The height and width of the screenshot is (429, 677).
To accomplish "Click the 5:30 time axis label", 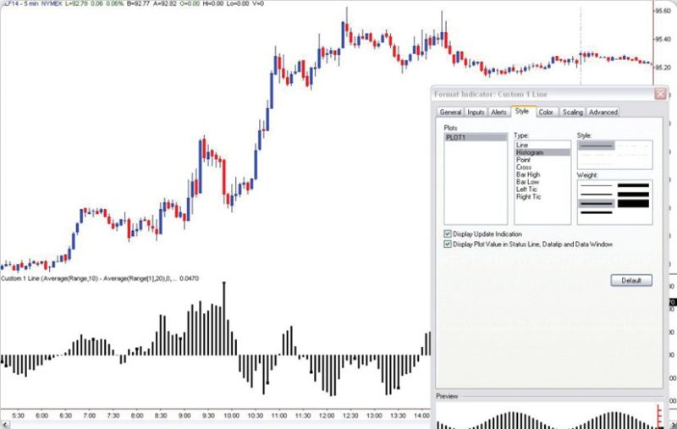I will 18,415.
